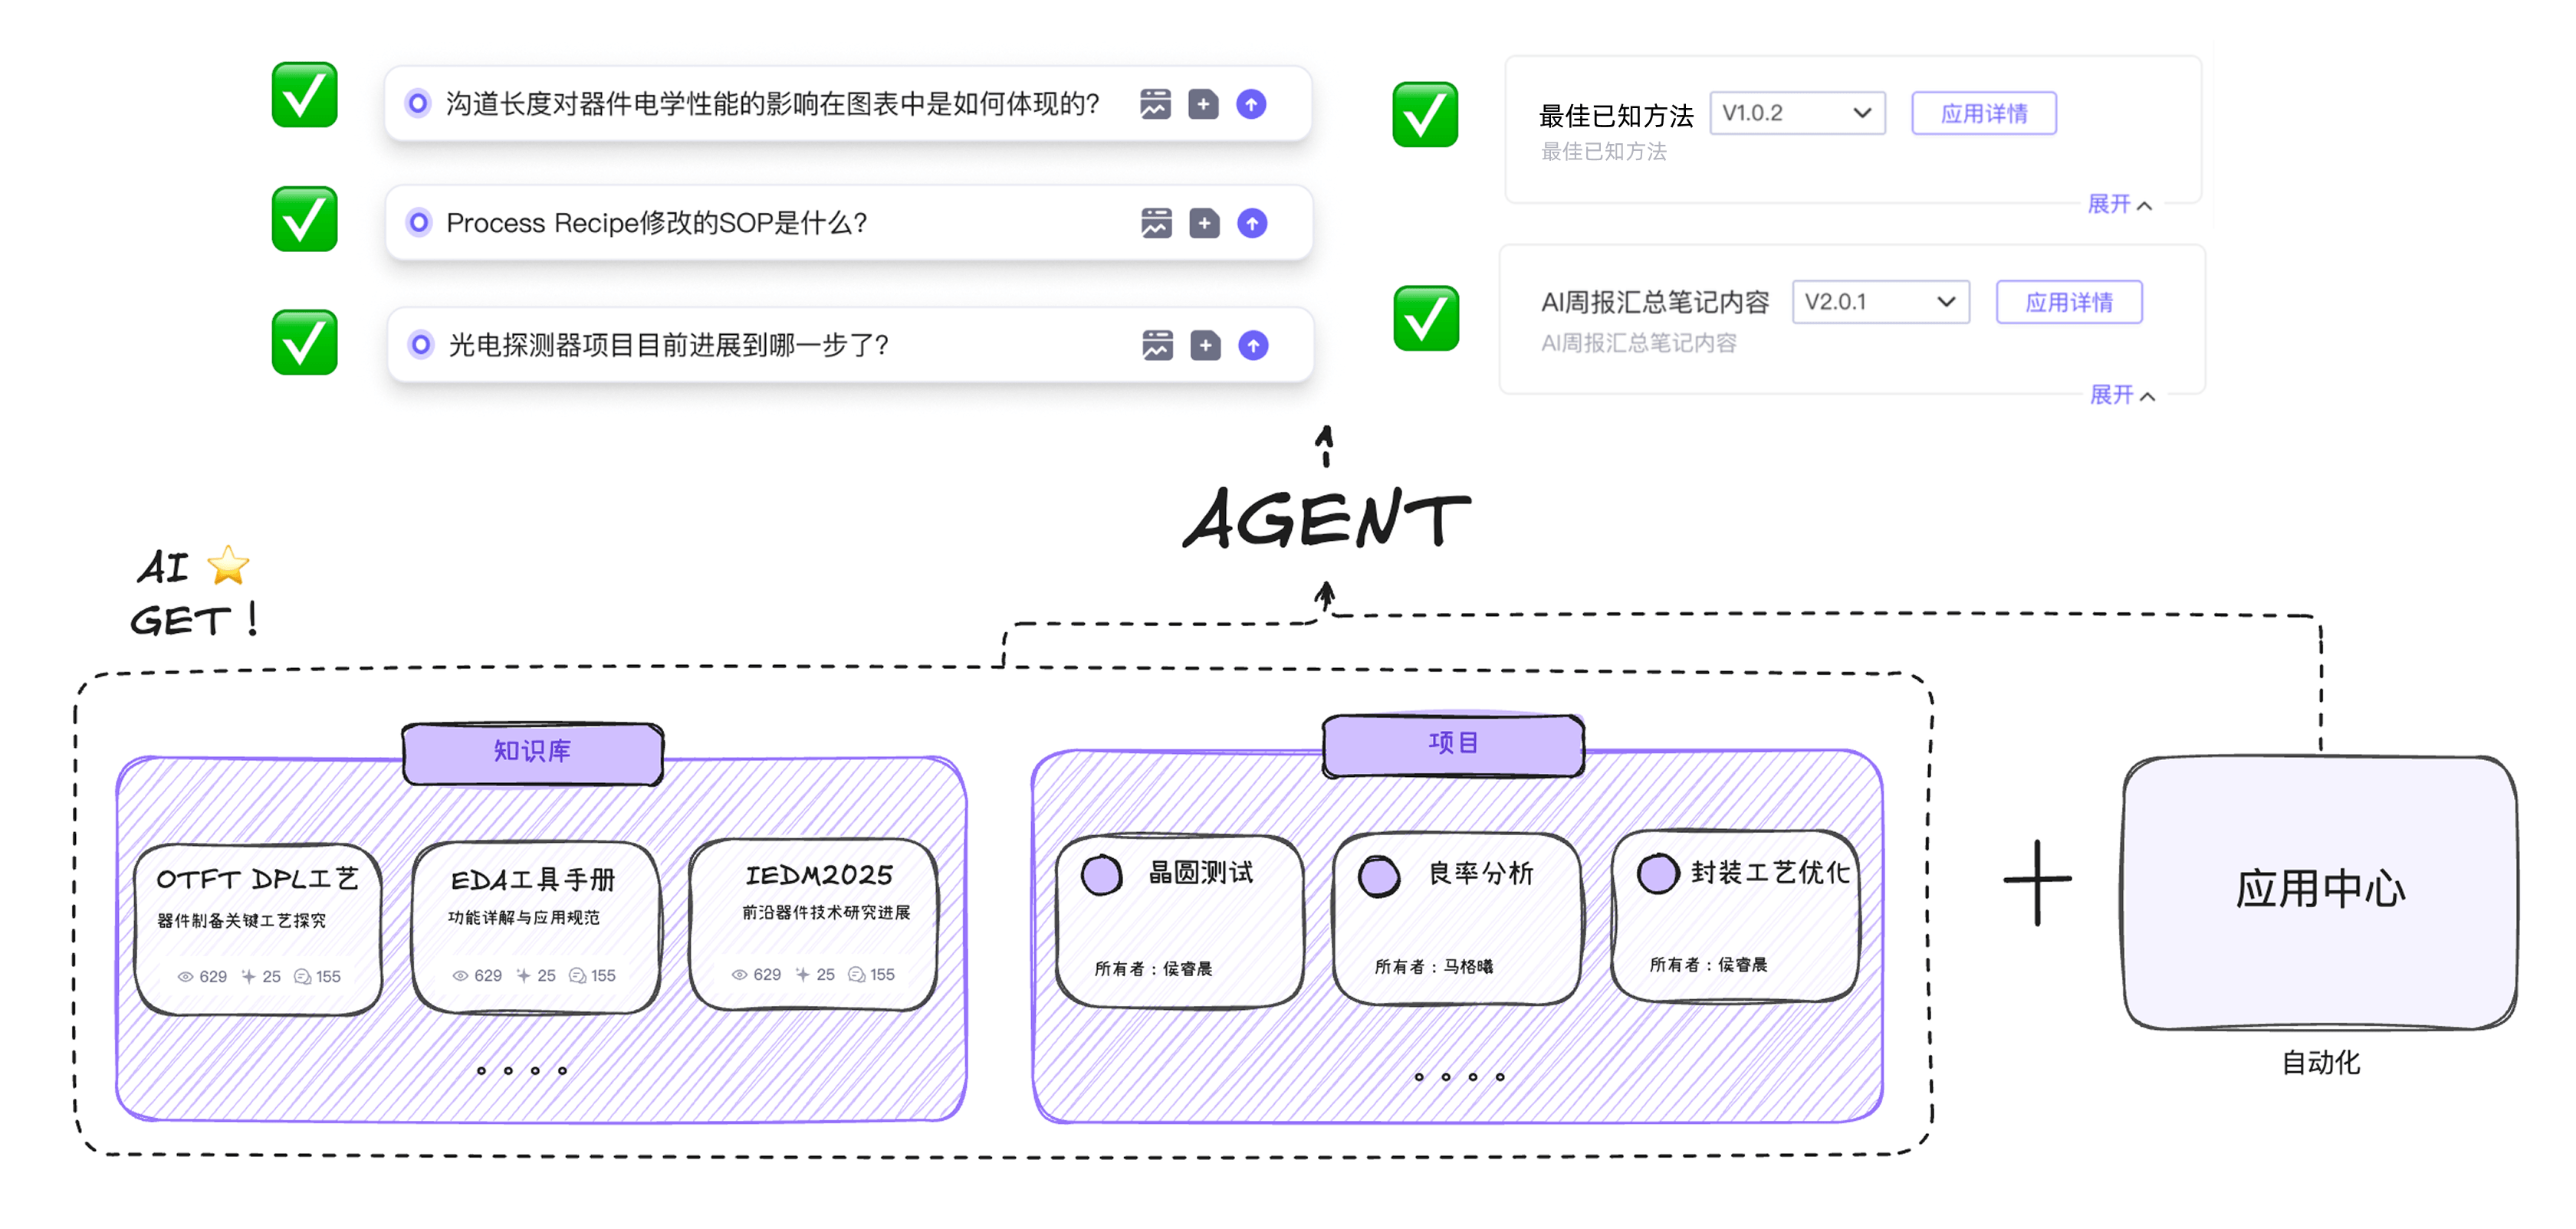Screen dimensions: 2576x1229
Task: Open the 应用中心 box
Action: [x=2320, y=890]
